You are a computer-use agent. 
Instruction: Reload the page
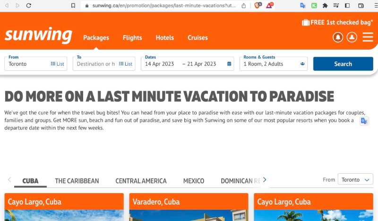(29, 5)
